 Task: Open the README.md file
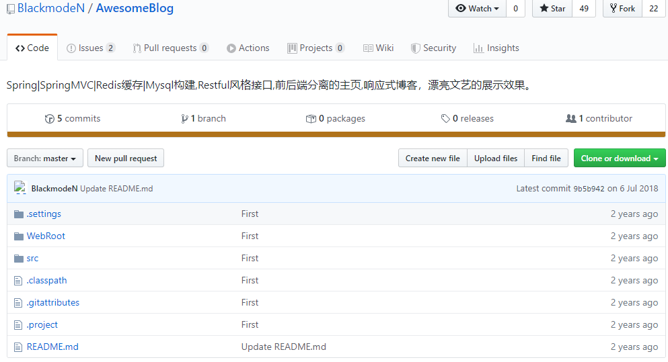(52, 347)
